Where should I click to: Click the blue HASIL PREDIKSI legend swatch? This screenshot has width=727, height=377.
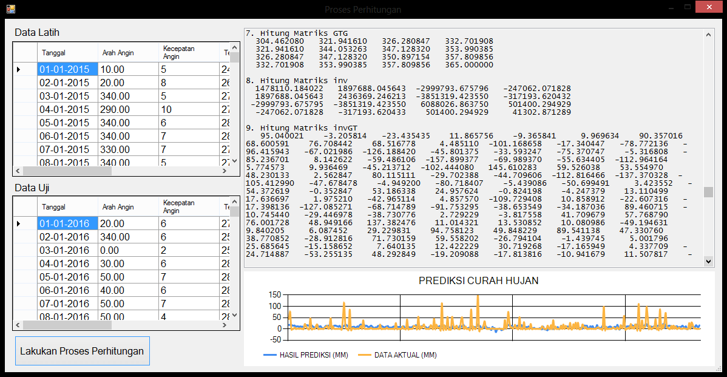click(x=269, y=355)
